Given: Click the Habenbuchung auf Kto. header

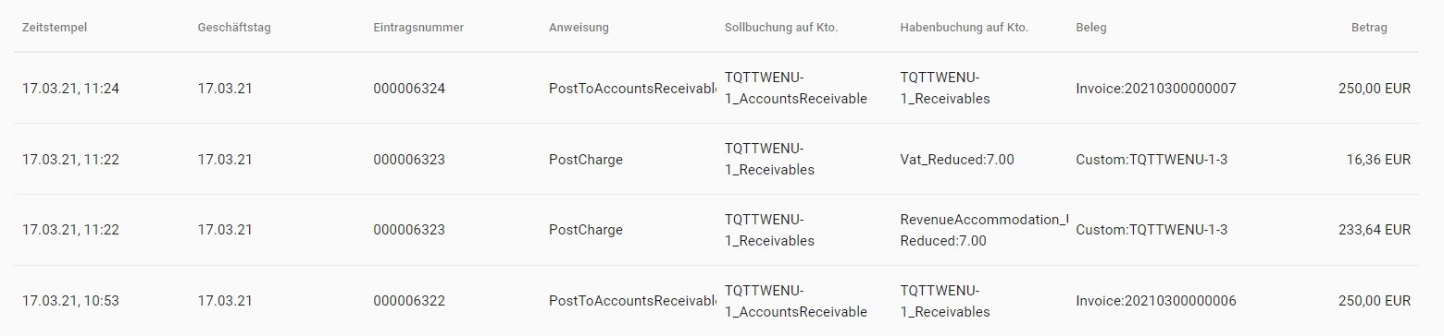Looking at the screenshot, I should 965,28.
